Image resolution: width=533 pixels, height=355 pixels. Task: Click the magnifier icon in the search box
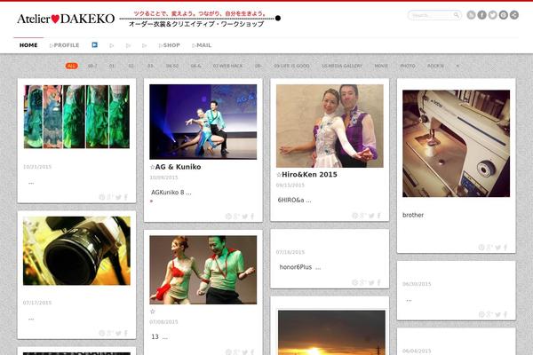coord(457,15)
